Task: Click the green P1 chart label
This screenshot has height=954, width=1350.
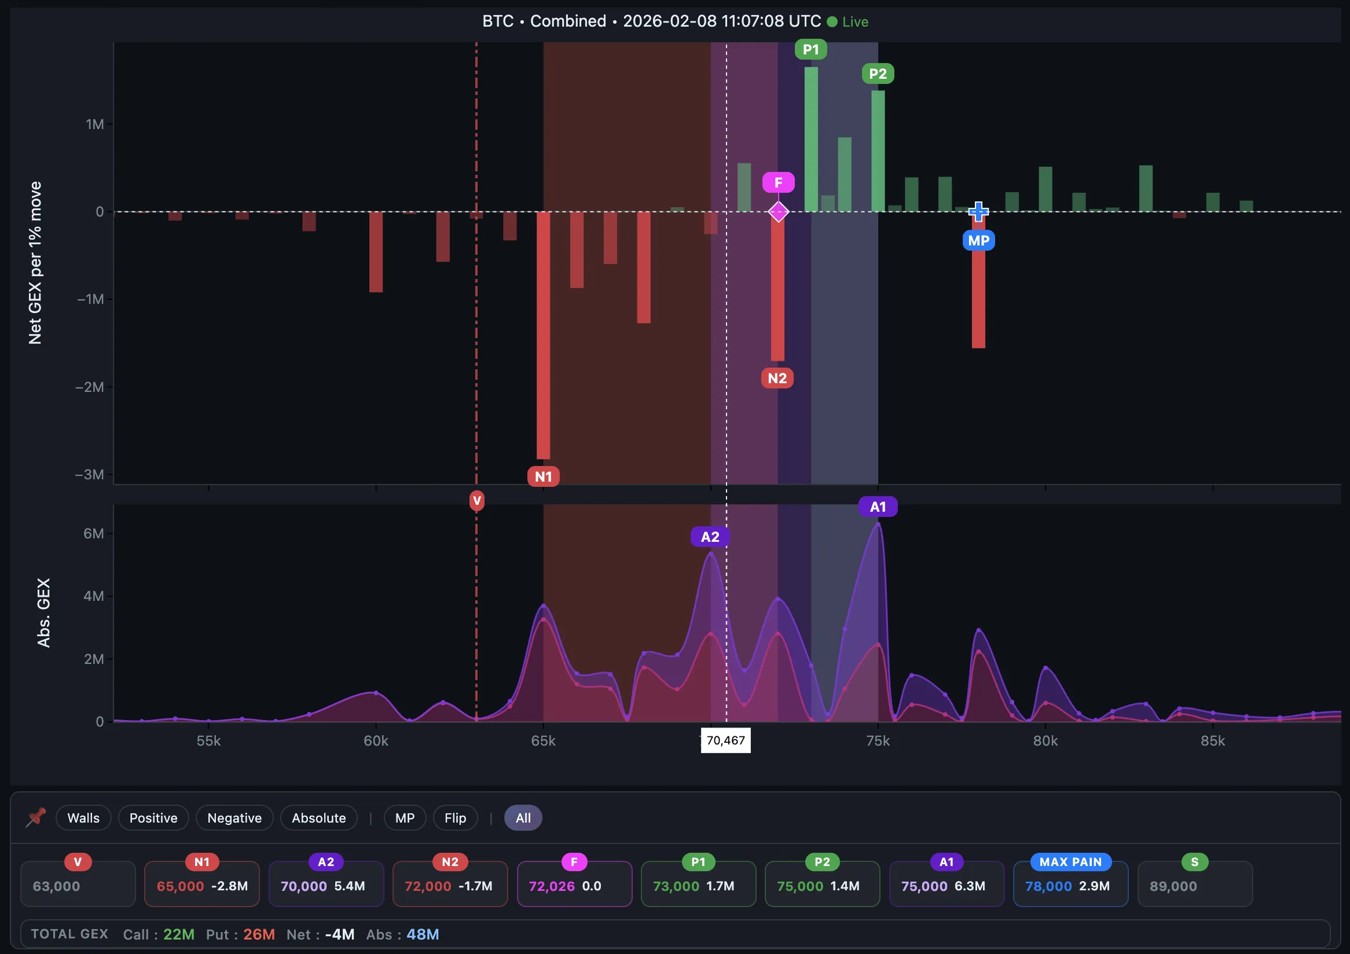Action: click(810, 49)
